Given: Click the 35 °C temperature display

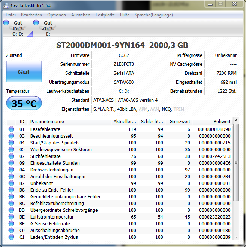Looking at the screenshot, I should coord(24,103).
